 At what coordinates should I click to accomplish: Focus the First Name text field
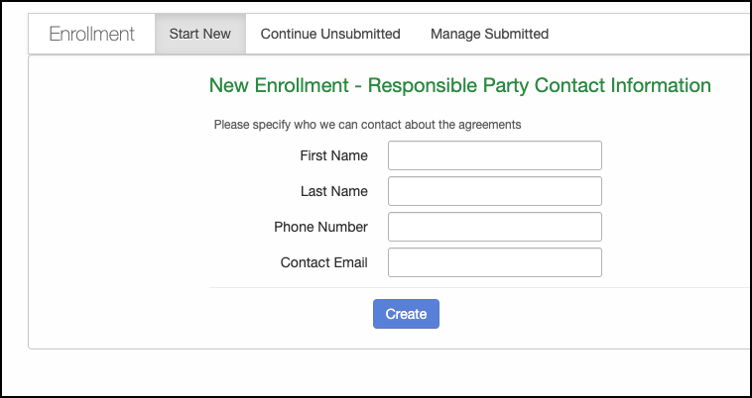[x=494, y=155]
